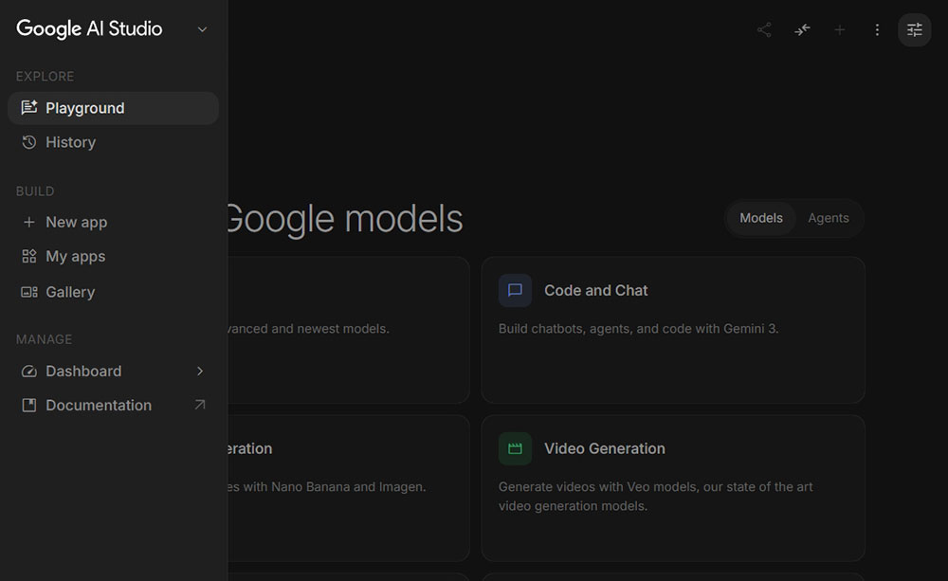Image resolution: width=948 pixels, height=581 pixels.
Task: Click the Documentation book icon
Action: 29,405
